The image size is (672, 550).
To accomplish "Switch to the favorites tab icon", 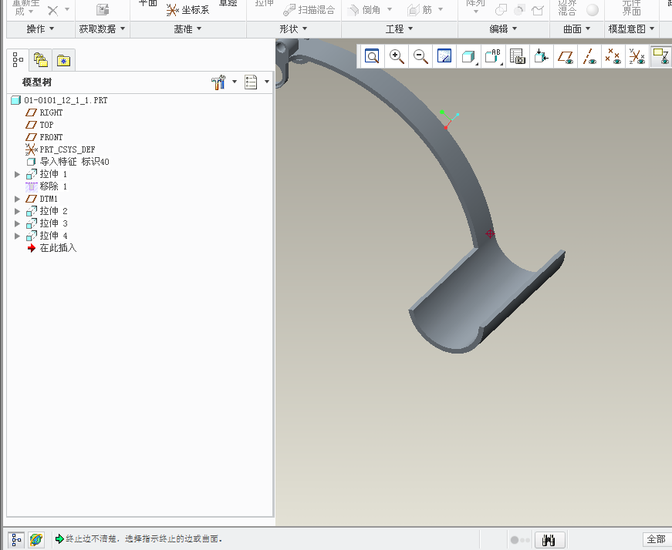I will point(63,60).
